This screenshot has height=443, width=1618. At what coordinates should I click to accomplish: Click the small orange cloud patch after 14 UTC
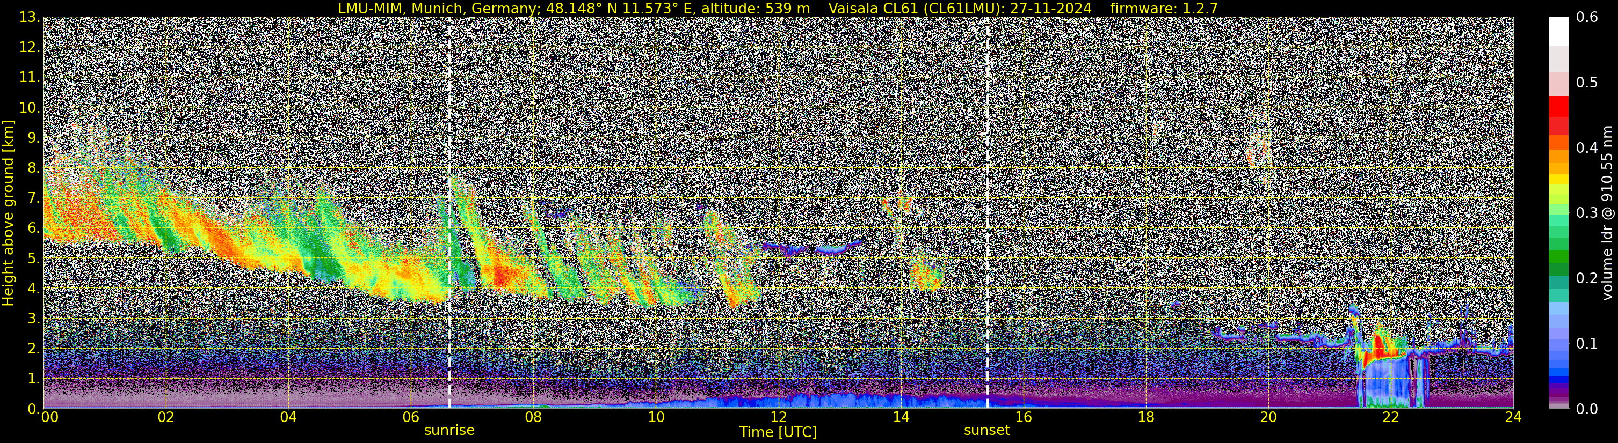926,275
